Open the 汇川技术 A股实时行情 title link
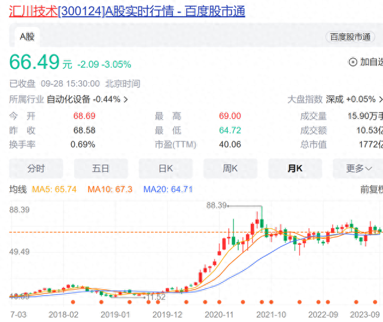383x322 pixels. coord(127,11)
